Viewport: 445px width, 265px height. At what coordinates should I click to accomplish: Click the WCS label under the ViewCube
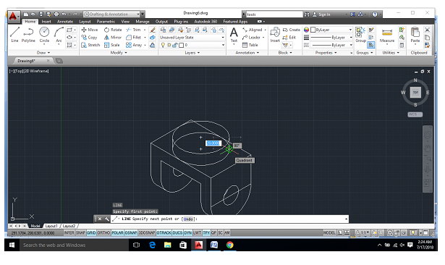tap(415, 114)
